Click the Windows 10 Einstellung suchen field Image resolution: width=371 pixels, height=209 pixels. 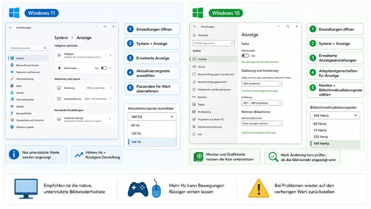point(214,43)
